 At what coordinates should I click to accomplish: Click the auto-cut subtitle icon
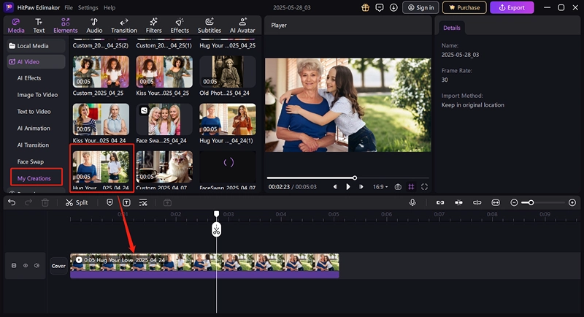(x=143, y=202)
